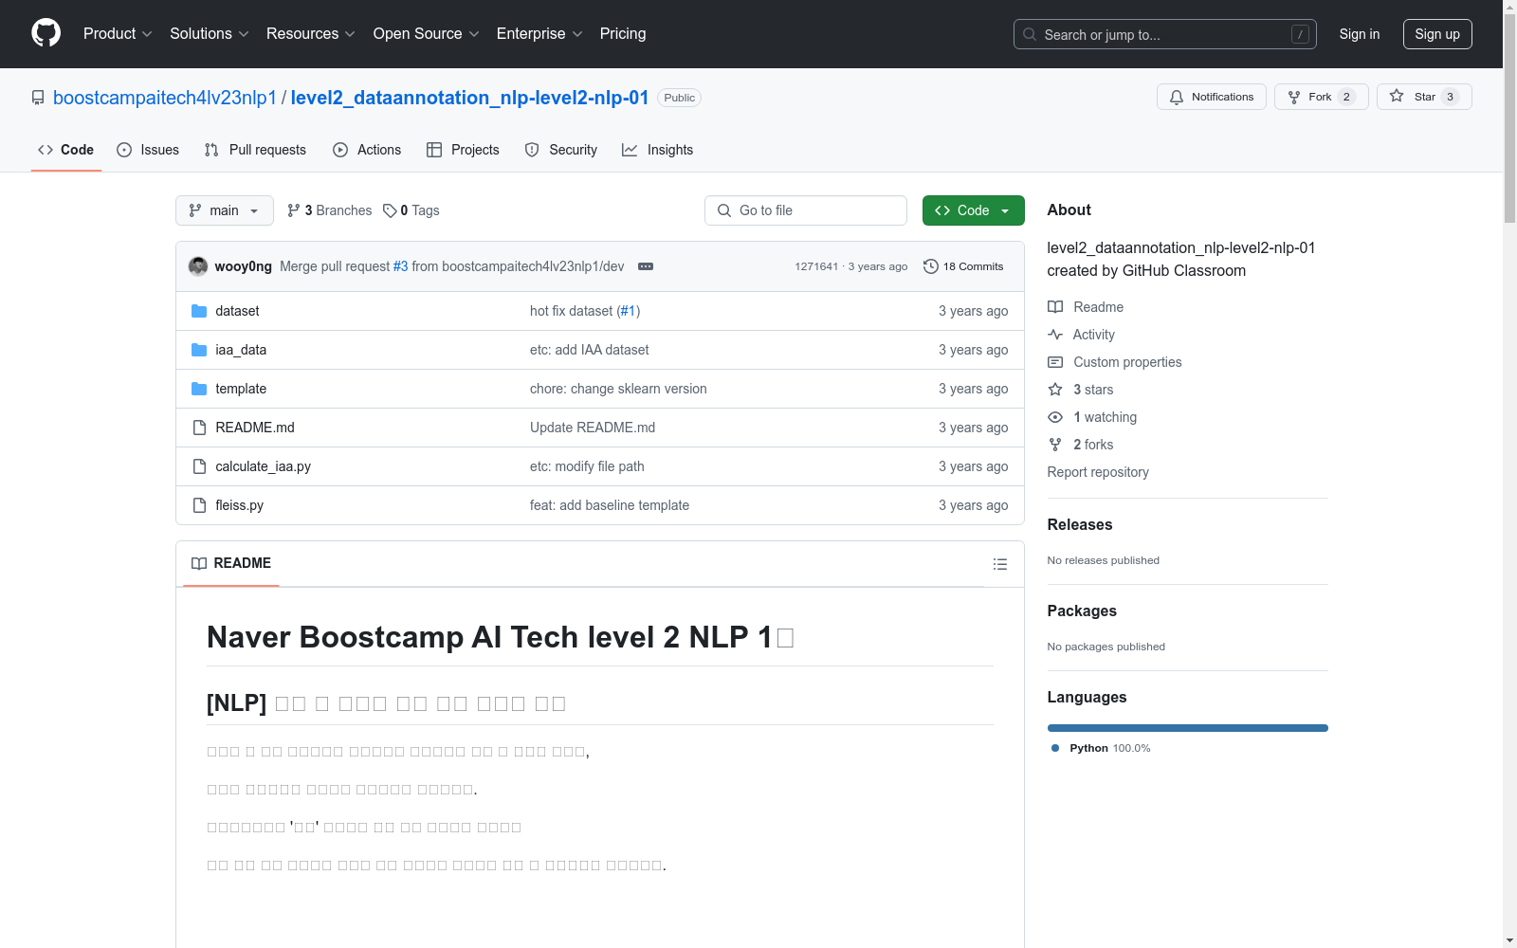Click the Notifications bell button
The height and width of the screenshot is (948, 1517).
pyautogui.click(x=1211, y=97)
